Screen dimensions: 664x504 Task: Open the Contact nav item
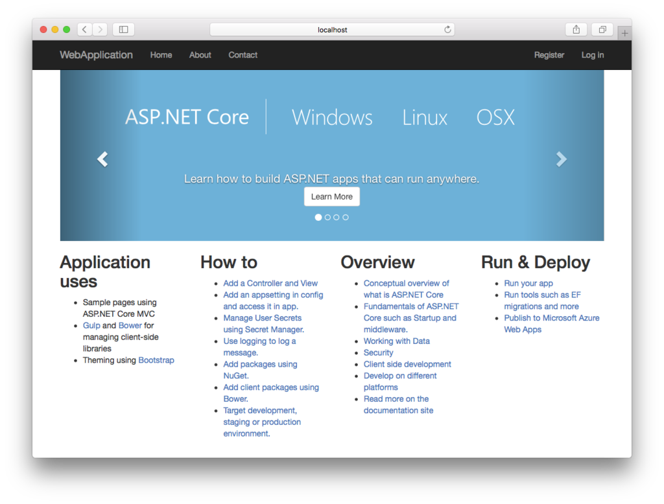243,55
